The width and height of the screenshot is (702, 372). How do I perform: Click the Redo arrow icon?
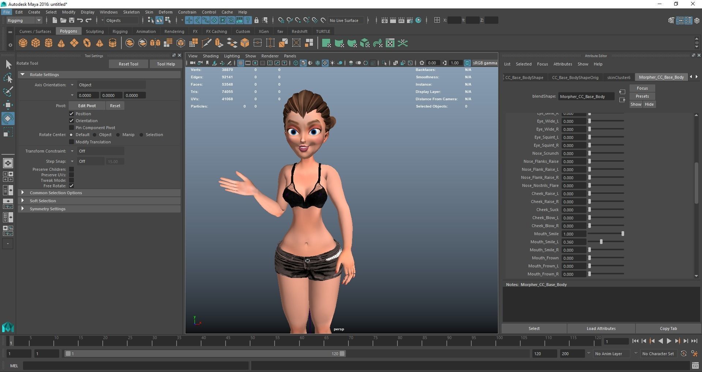(88, 20)
